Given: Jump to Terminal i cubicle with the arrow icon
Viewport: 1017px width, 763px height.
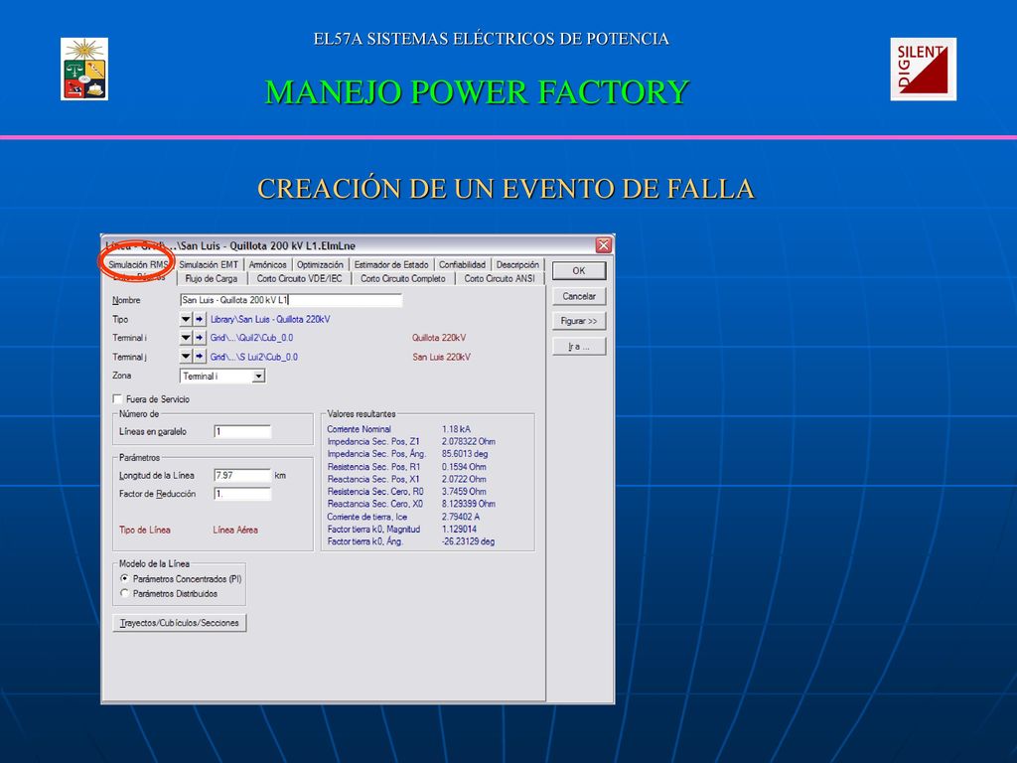Looking at the screenshot, I should (199, 338).
